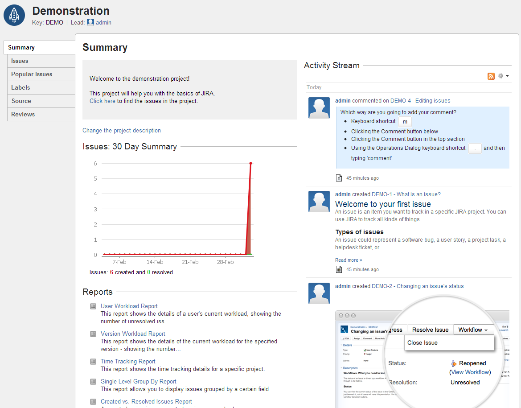Click 'Welcome to your first issue' heading link
This screenshot has width=521, height=408.
coord(383,204)
